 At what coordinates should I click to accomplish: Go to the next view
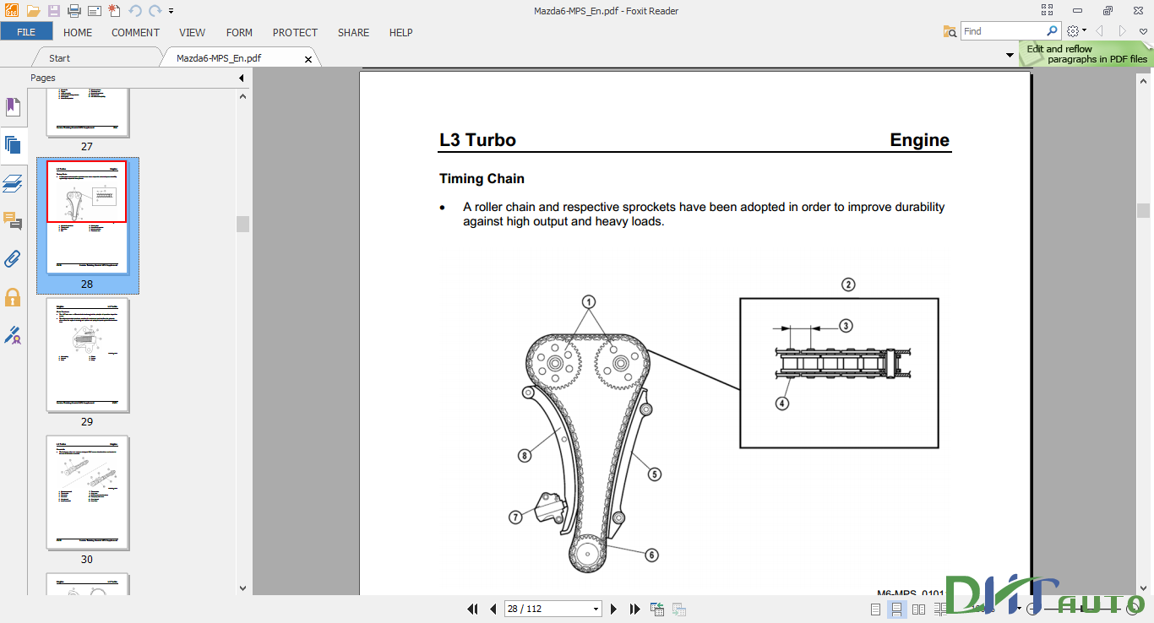[x=678, y=609]
